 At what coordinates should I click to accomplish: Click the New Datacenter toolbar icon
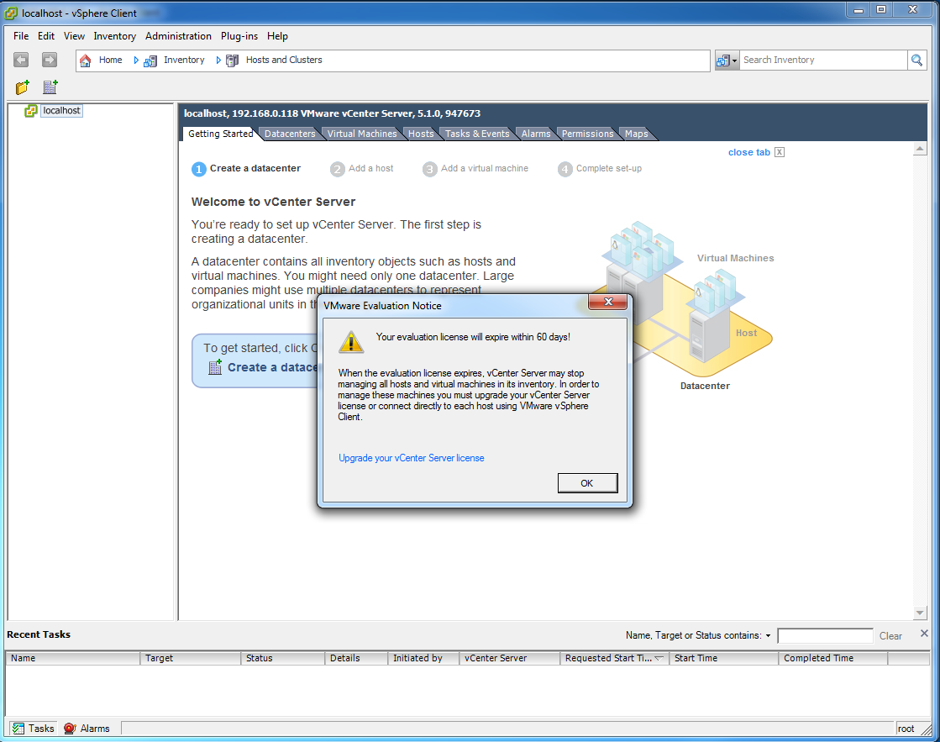click(x=50, y=87)
